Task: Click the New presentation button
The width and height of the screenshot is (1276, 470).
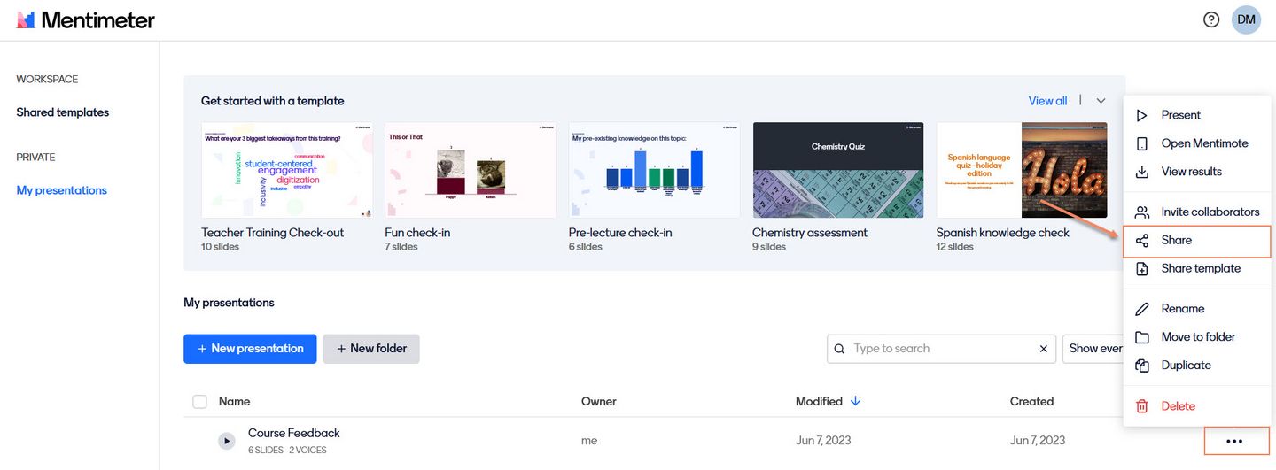Action: tap(250, 349)
